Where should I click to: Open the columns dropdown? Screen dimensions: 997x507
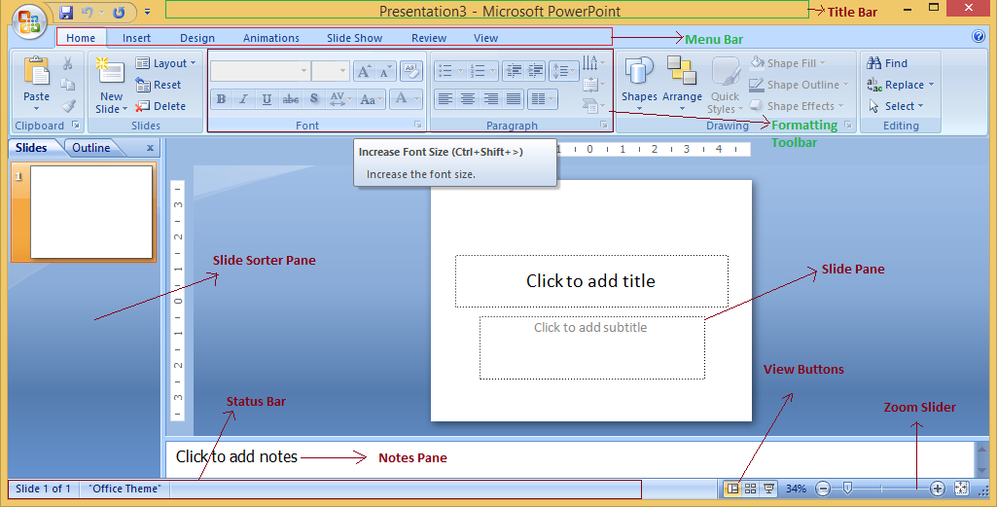(x=543, y=98)
